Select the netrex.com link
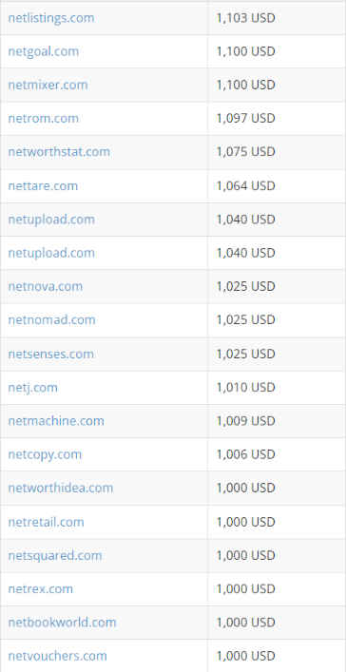Image resolution: width=346 pixels, height=672 pixels. pyautogui.click(x=40, y=589)
